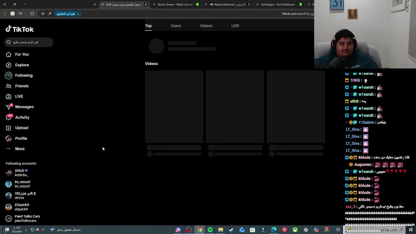Open WinRAR from the taskbar
The height and width of the screenshot is (234, 416).
[x=327, y=230]
